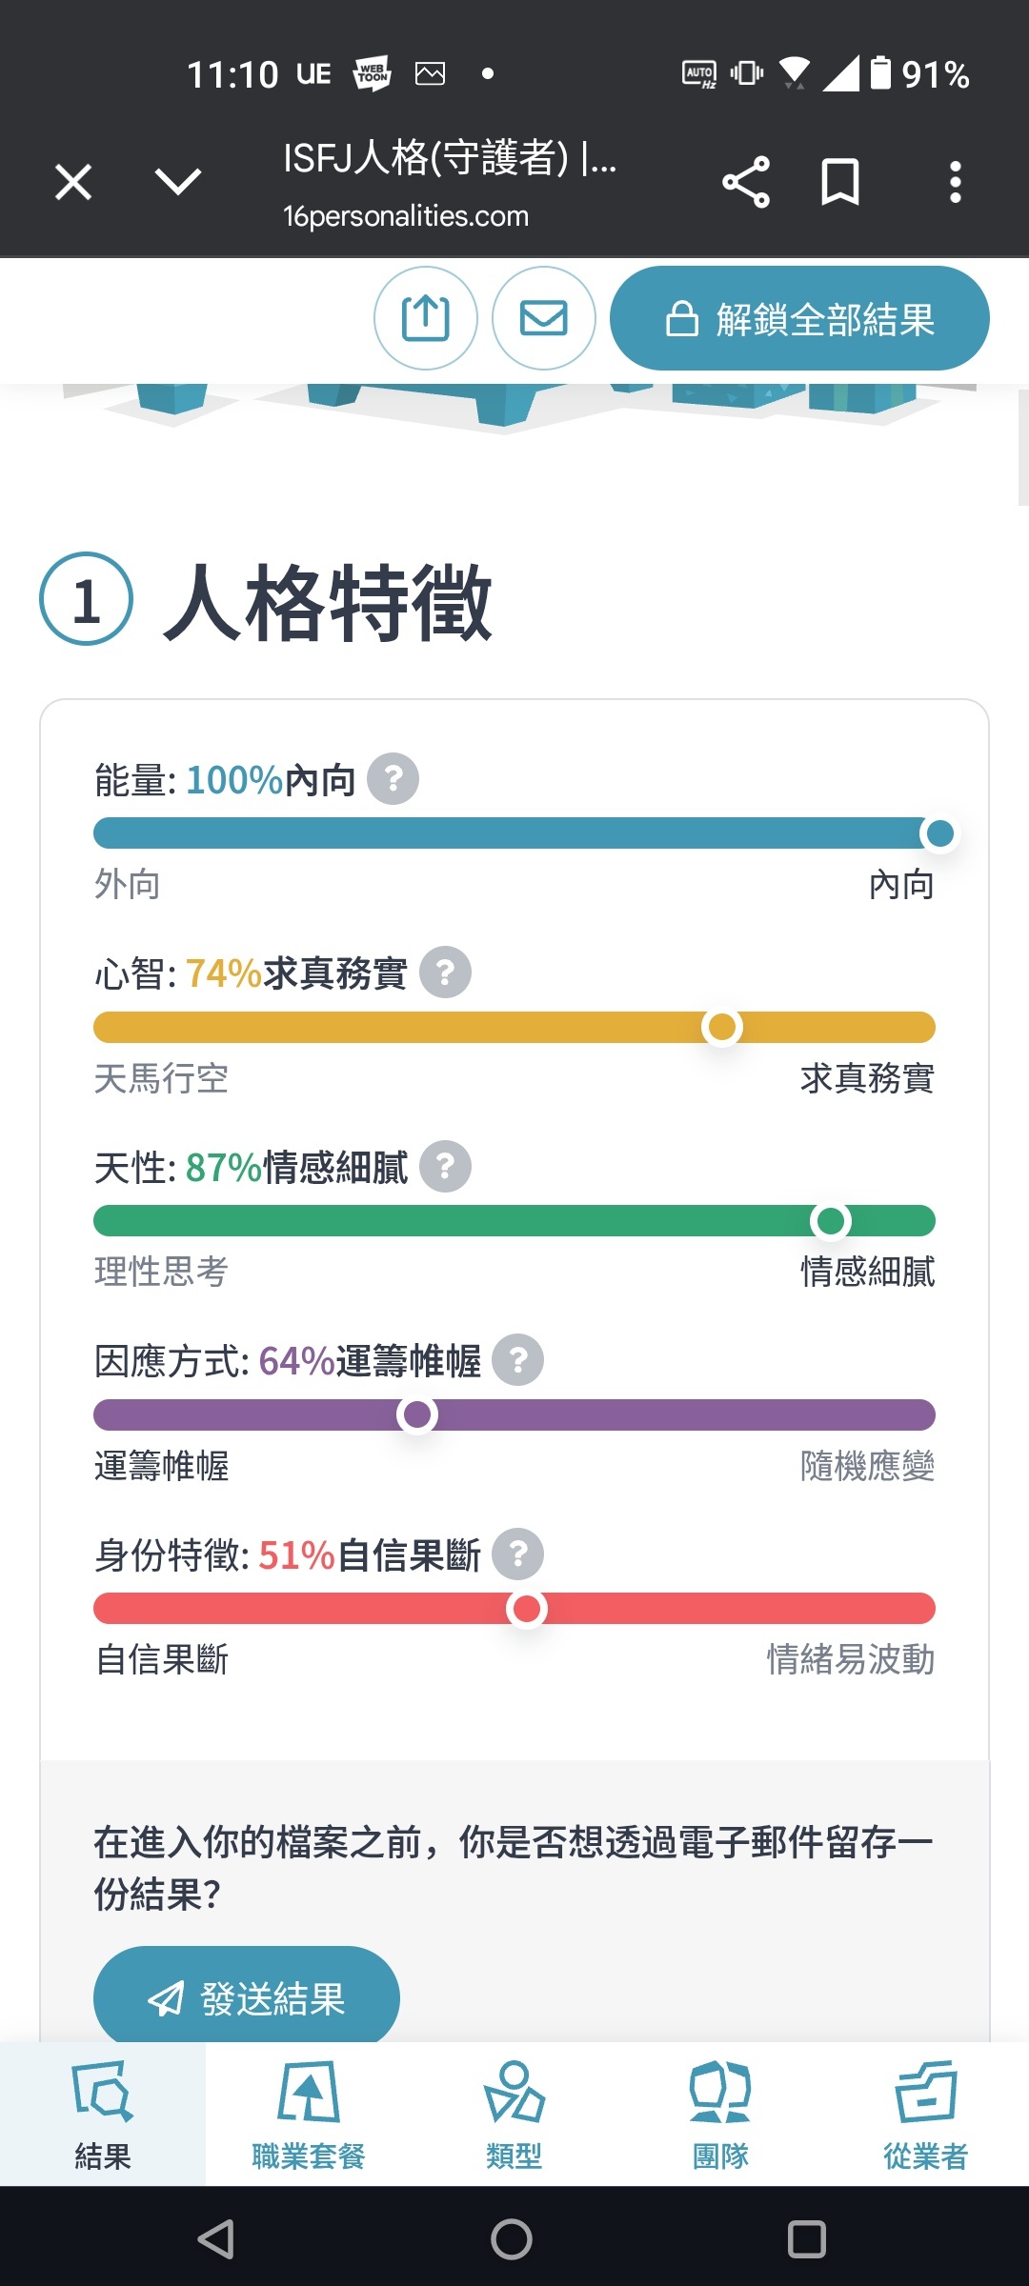
Task: Open help for 身份特徵 trait
Action: pos(517,1554)
